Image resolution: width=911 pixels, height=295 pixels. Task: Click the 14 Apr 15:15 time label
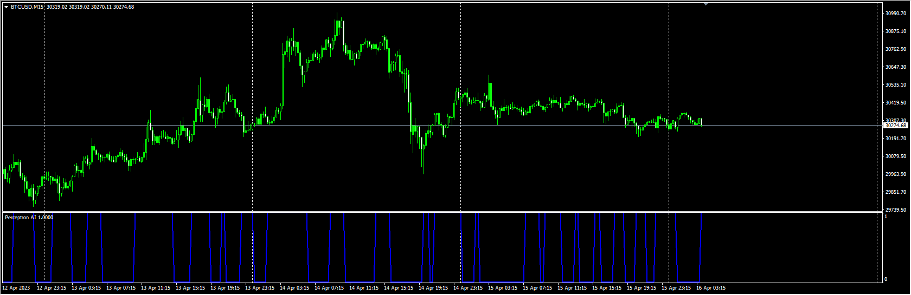[399, 288]
